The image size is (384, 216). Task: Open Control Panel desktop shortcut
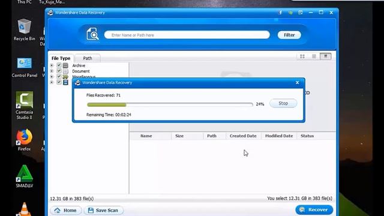coord(24,67)
